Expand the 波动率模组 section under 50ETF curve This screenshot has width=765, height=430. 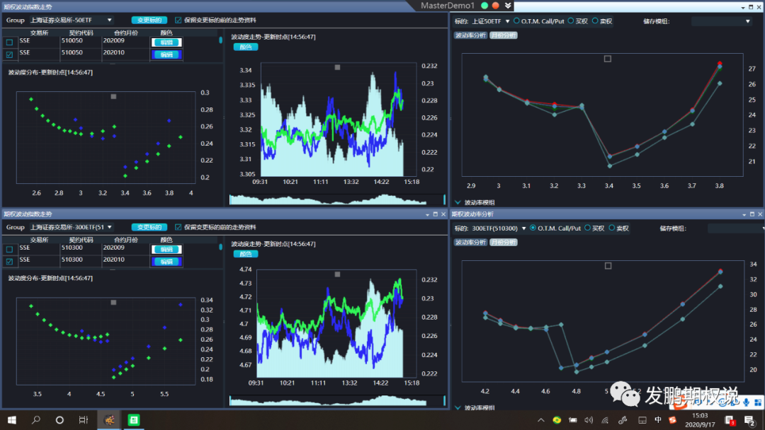[x=458, y=202]
